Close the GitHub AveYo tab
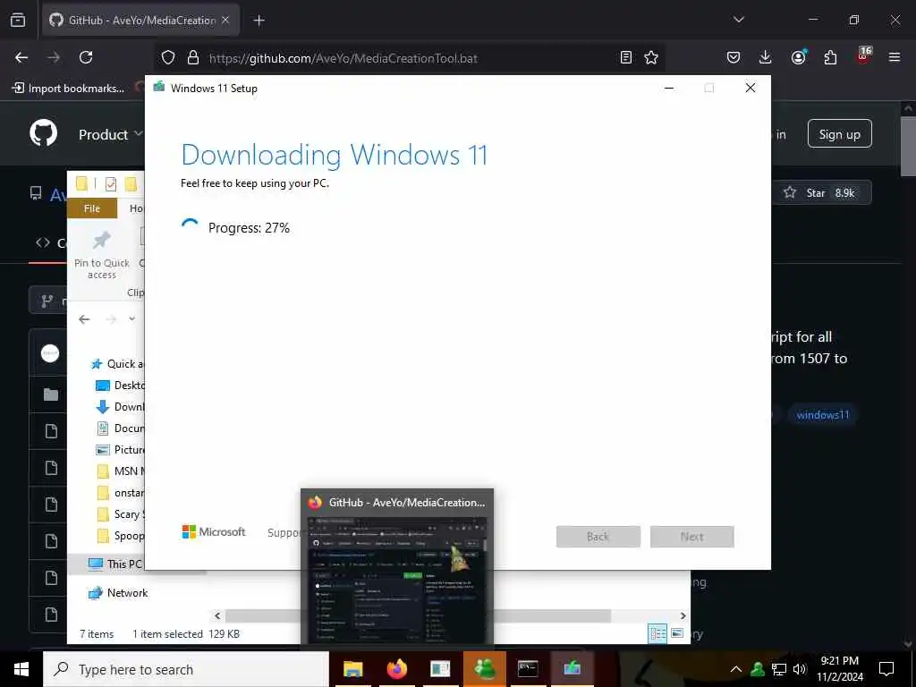This screenshot has width=916, height=687. pos(225,20)
